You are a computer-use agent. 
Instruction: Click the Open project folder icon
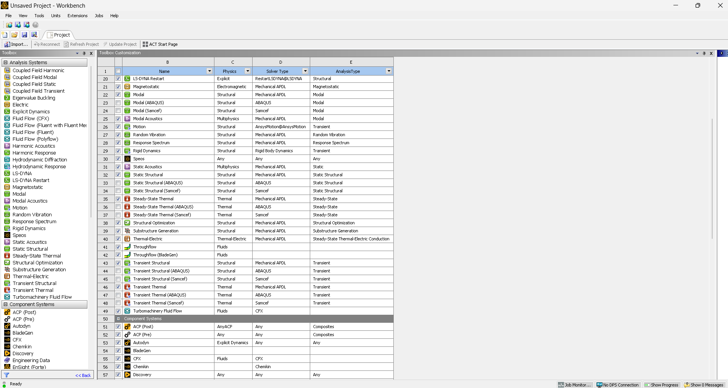click(14, 35)
